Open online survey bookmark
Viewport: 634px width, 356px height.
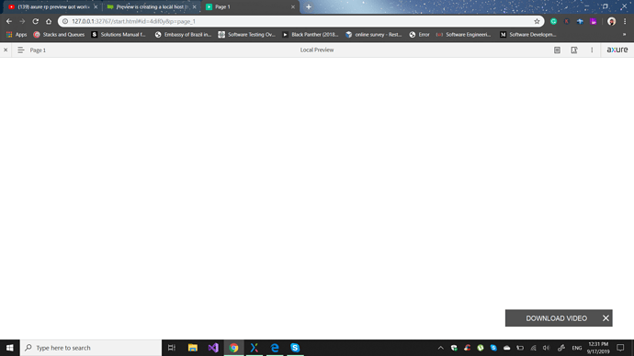click(x=374, y=35)
